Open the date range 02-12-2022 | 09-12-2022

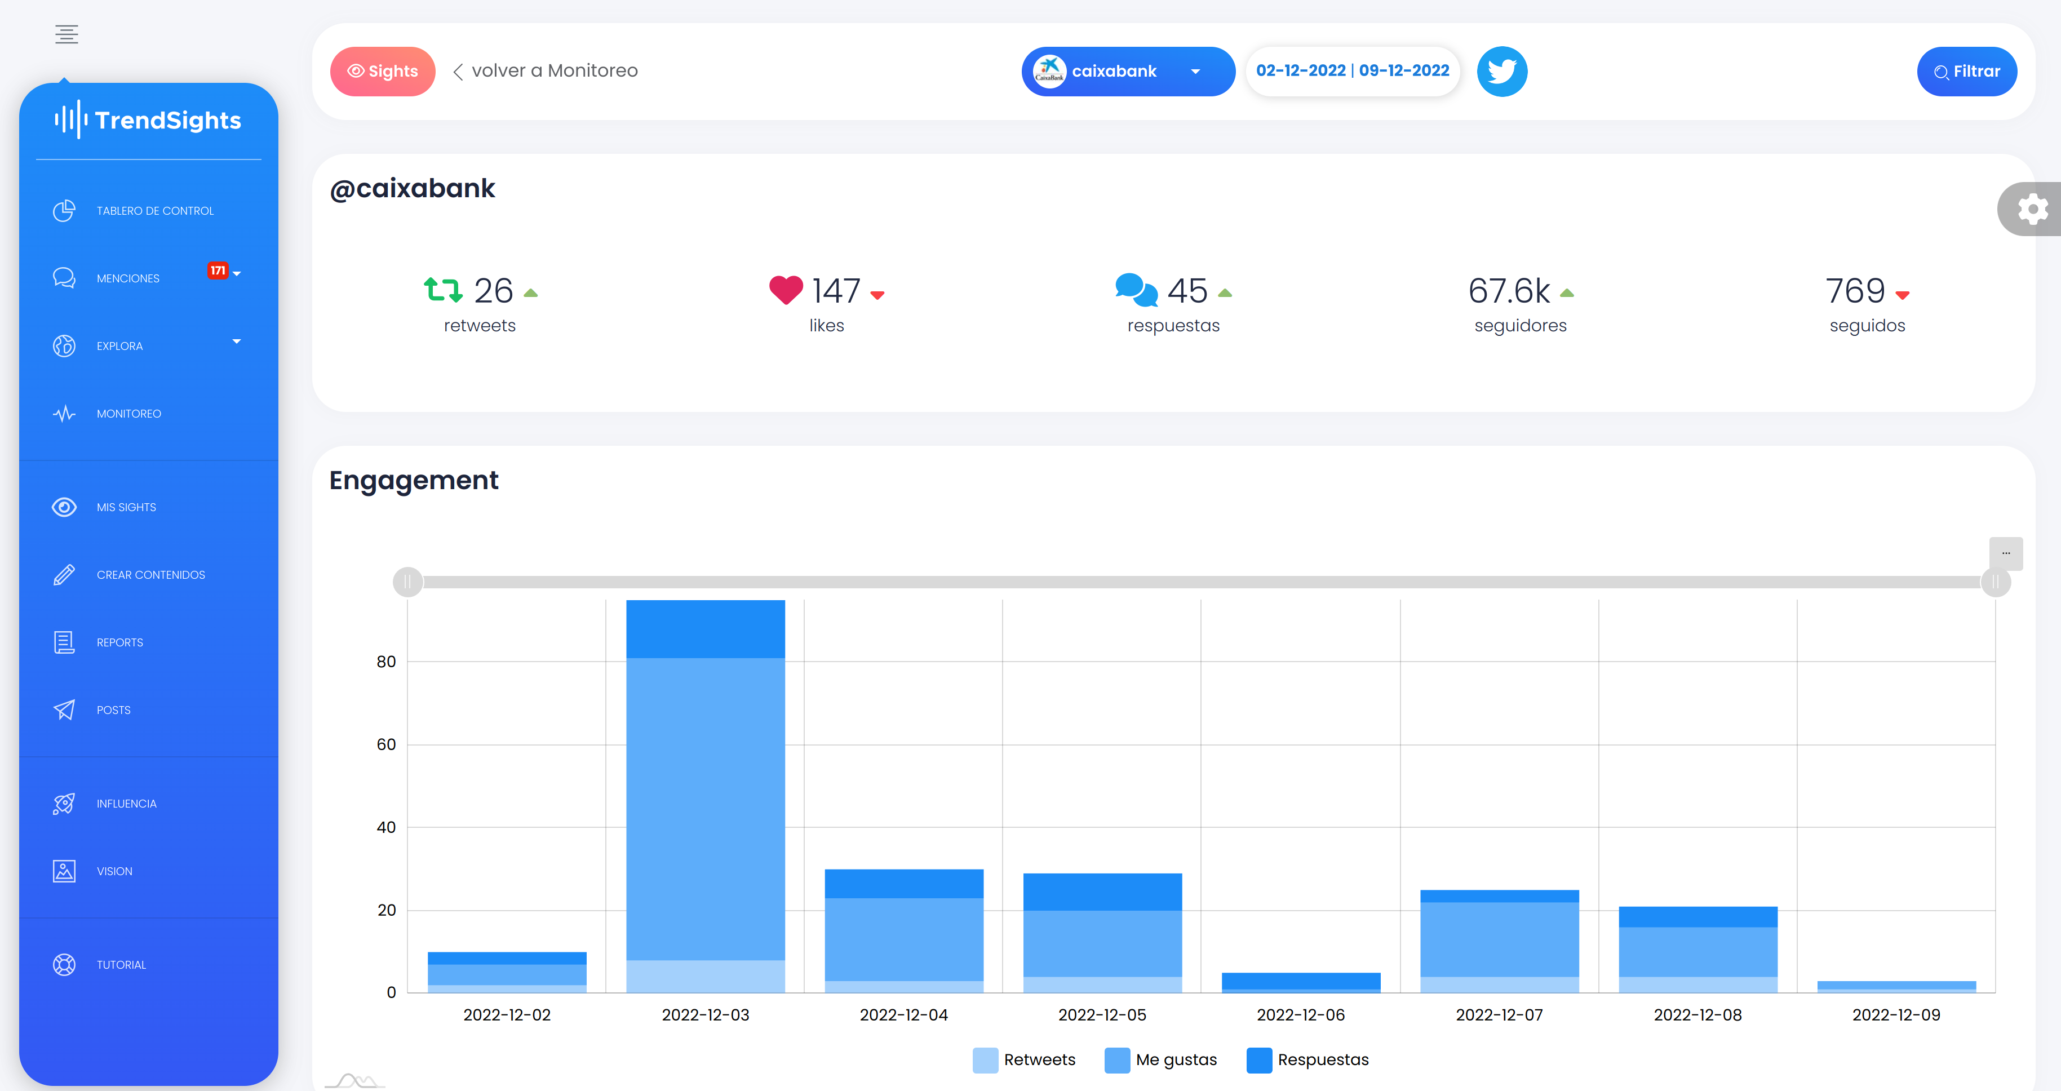[x=1352, y=70]
